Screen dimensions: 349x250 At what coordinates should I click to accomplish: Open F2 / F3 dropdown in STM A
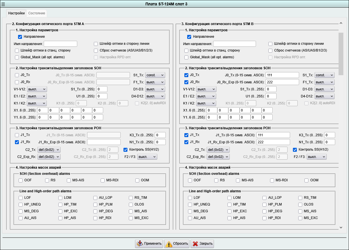point(147,157)
